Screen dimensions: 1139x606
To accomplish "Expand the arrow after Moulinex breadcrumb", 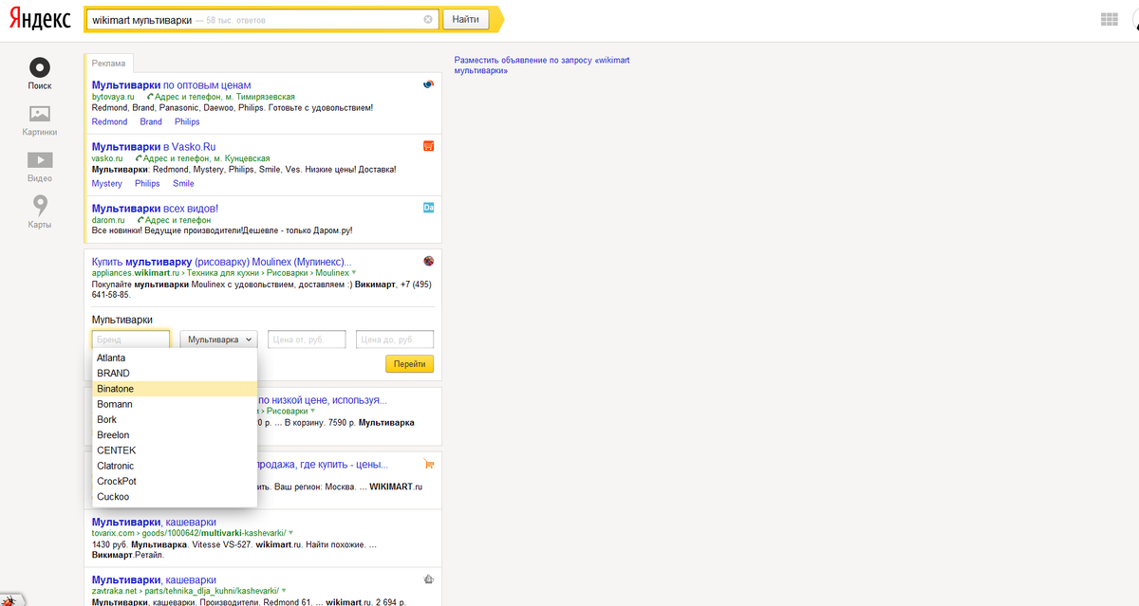I will tap(355, 273).
